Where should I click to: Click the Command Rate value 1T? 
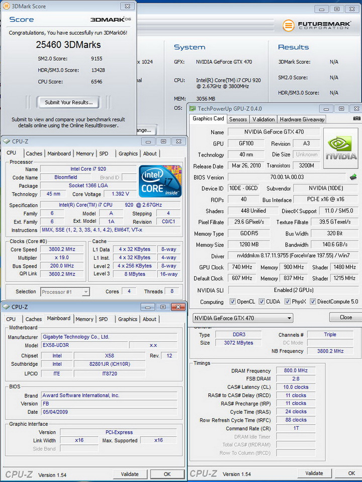click(296, 428)
